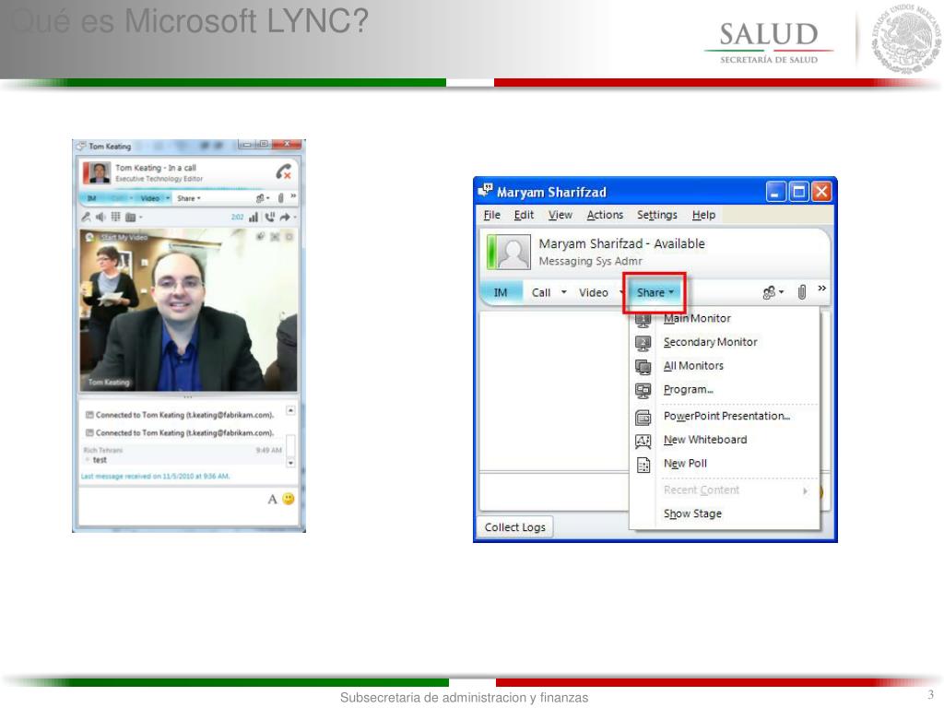This screenshot has height=708, width=944.
Task: Choose Main Monitor from Share menu
Action: (725, 318)
